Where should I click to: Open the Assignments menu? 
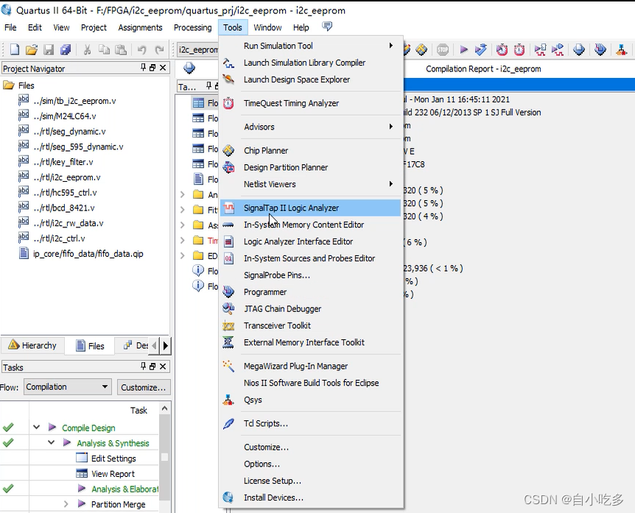(140, 27)
